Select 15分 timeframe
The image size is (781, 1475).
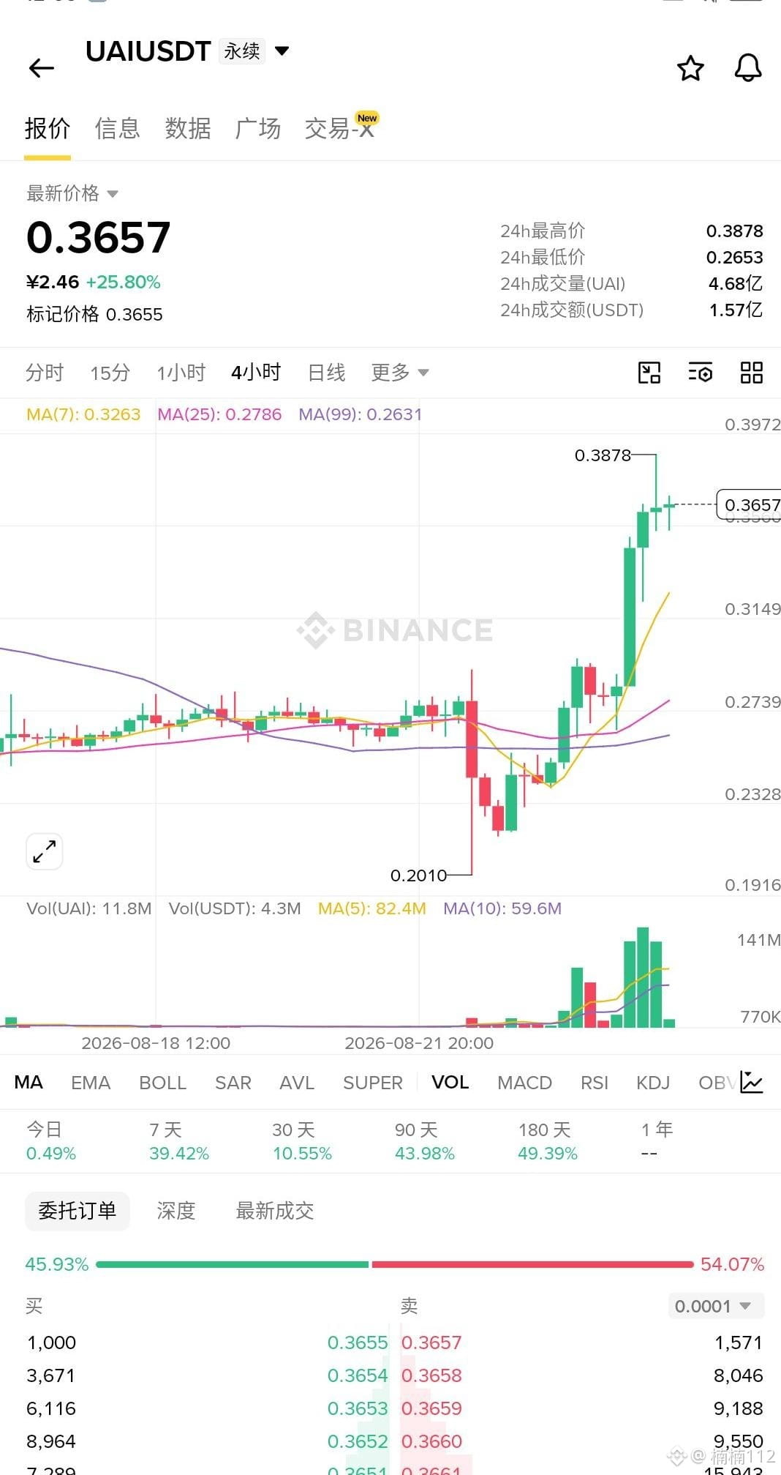point(110,373)
